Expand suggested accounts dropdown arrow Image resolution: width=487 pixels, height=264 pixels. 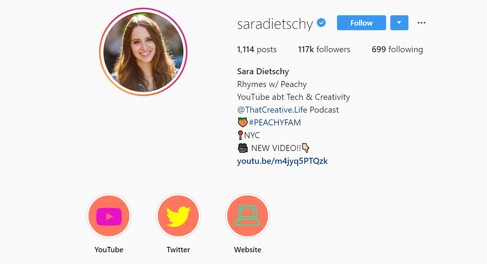pos(399,23)
